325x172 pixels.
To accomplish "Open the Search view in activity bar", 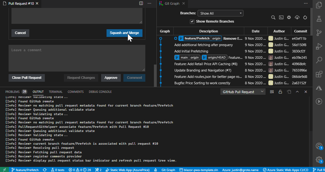I will 319,60.
